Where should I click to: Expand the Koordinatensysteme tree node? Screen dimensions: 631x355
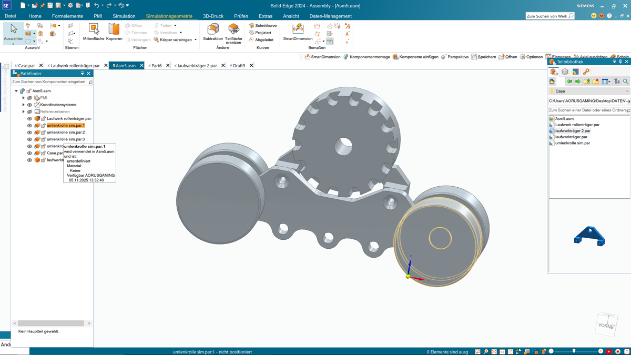coord(23,105)
